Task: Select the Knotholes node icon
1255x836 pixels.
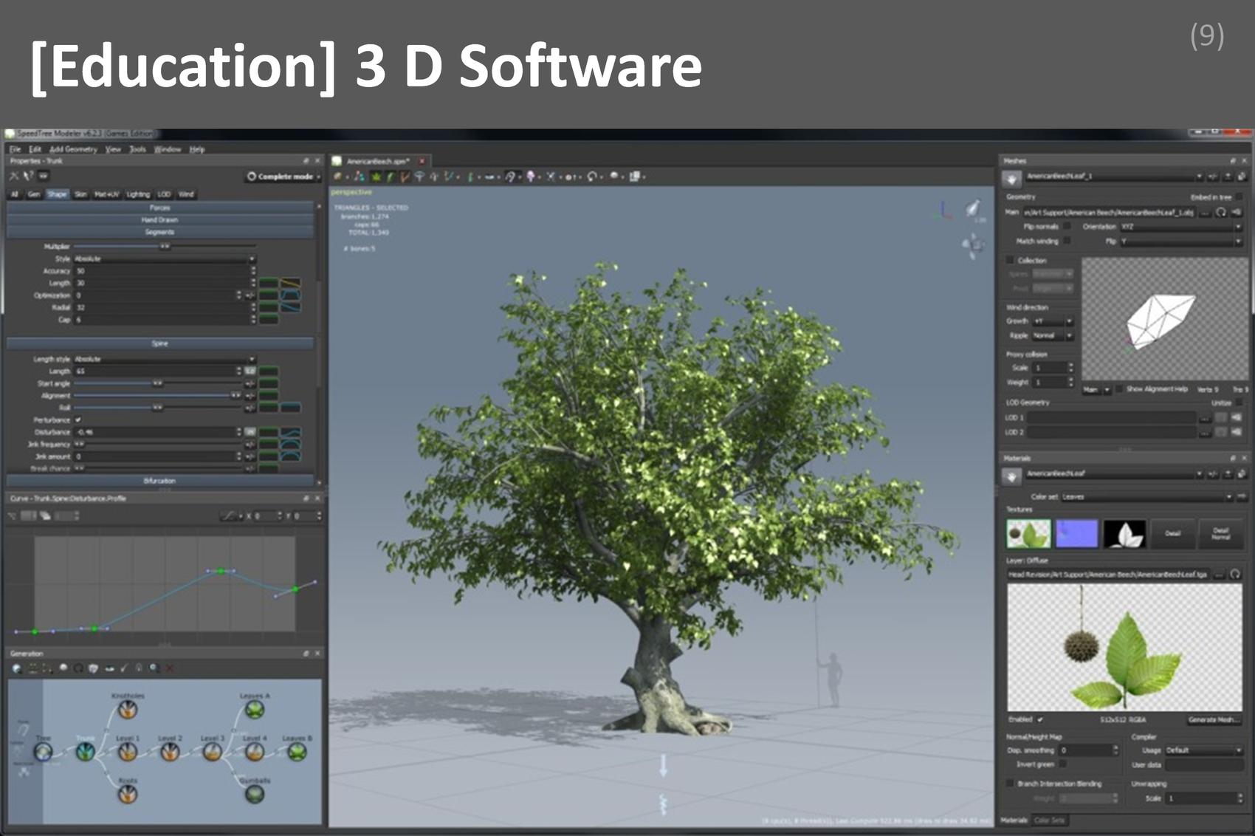Action: pyautogui.click(x=128, y=710)
